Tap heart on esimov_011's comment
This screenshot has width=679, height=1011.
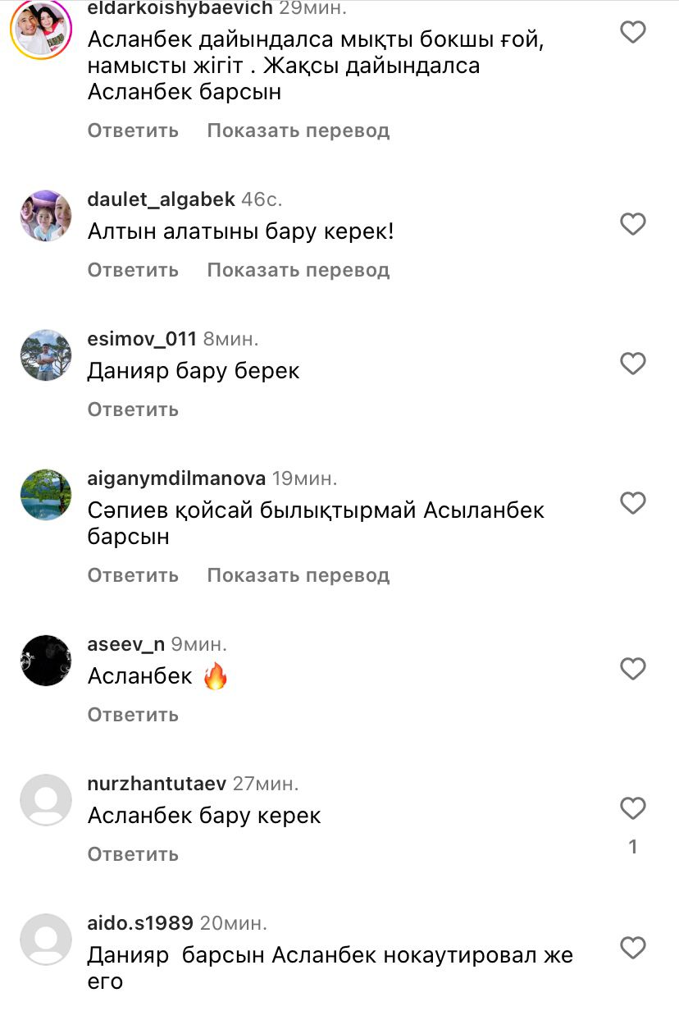tap(632, 364)
